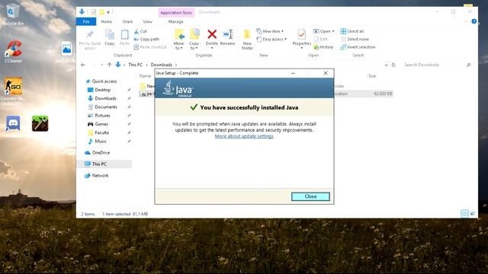This screenshot has height=274, width=488.
Task: Select the Application Tools contextual tab
Action: coord(176,13)
